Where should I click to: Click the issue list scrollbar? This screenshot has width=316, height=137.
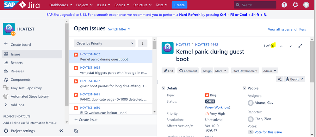click(154, 45)
